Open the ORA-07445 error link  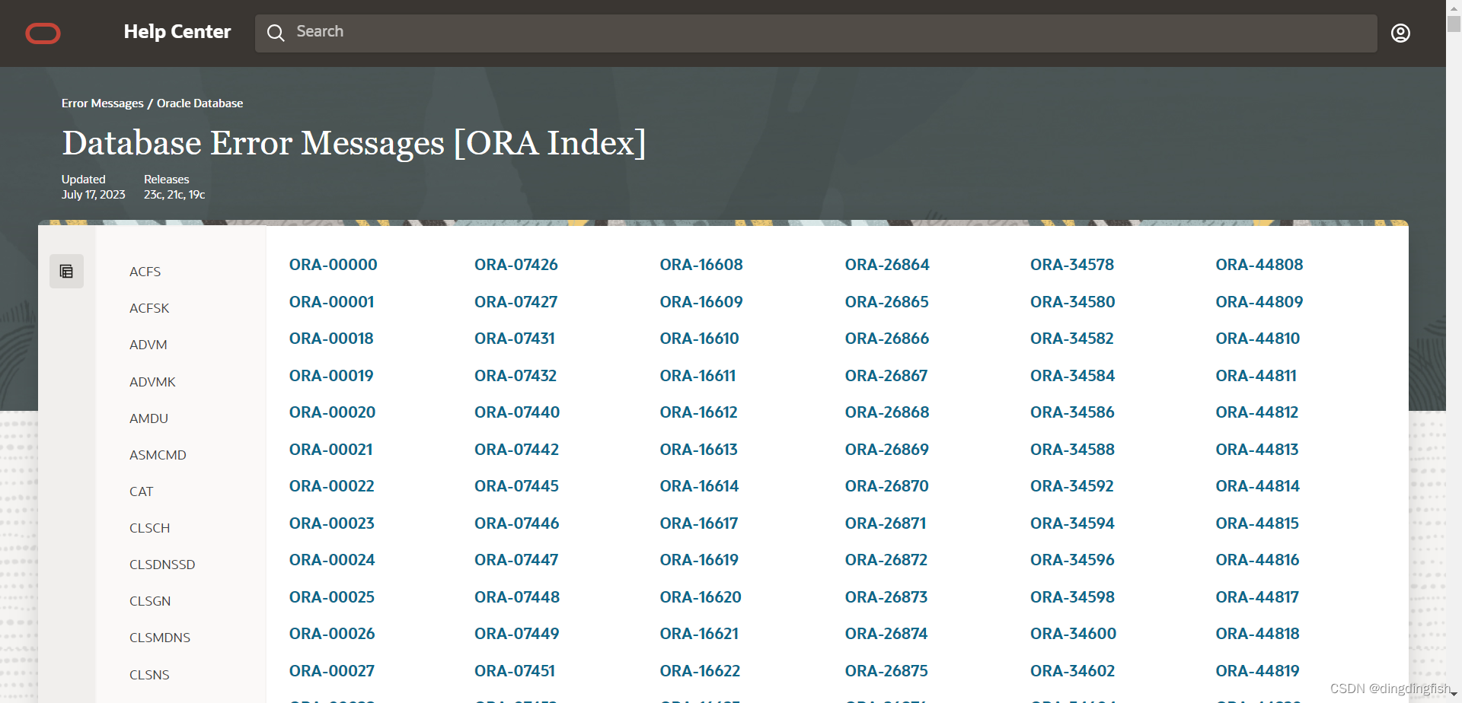click(516, 486)
